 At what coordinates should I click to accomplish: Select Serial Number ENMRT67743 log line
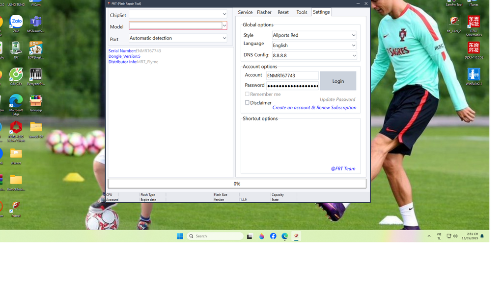click(135, 51)
